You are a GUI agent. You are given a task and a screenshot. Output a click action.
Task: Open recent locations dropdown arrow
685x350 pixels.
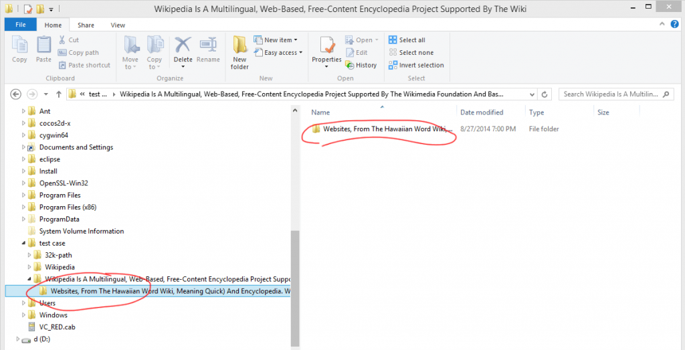(x=46, y=94)
